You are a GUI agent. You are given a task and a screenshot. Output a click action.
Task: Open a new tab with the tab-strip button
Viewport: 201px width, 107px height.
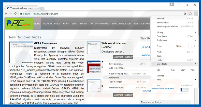tap(42, 8)
